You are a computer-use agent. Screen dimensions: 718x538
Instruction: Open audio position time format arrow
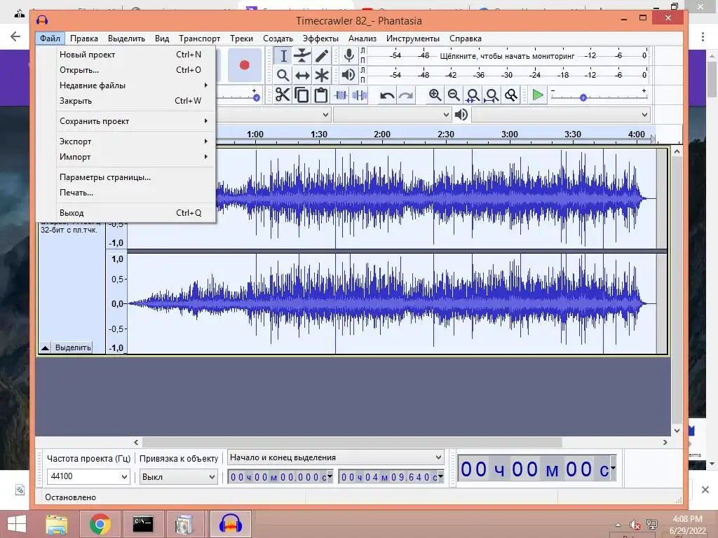[x=613, y=467]
